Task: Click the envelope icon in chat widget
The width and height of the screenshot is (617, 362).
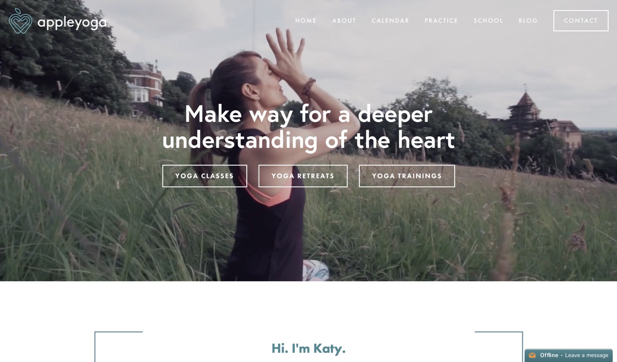Action: [x=532, y=355]
